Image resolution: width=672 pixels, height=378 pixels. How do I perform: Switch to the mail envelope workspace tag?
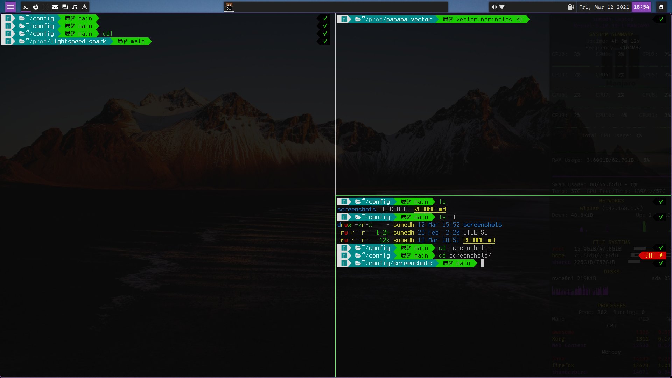[x=55, y=7]
